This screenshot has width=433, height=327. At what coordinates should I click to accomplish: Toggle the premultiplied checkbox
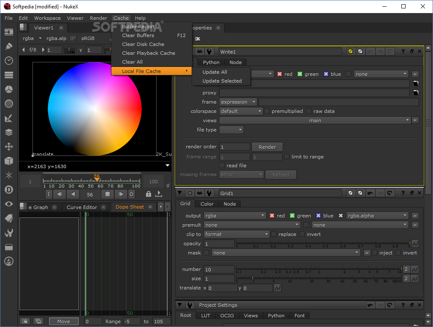267,111
